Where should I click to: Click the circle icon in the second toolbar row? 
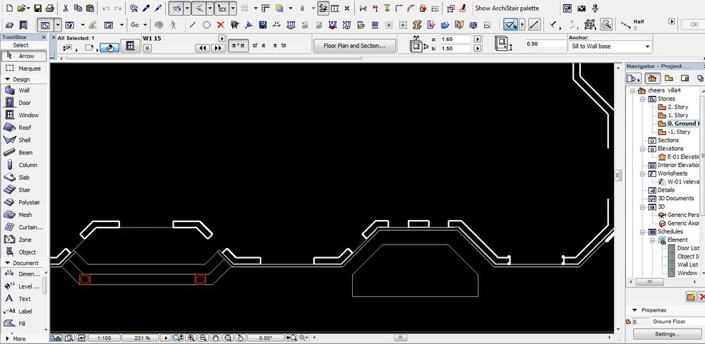click(206, 25)
